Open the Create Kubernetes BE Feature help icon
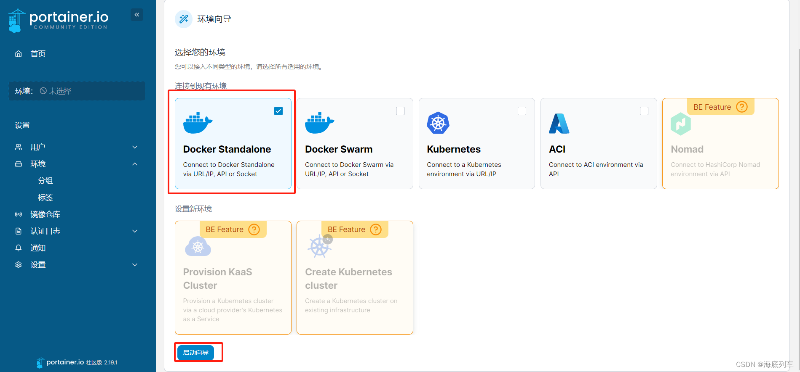 376,230
